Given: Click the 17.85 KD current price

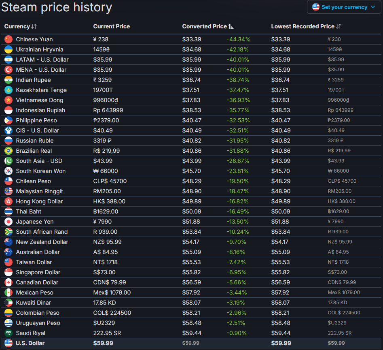Looking at the screenshot, I should point(104,303).
